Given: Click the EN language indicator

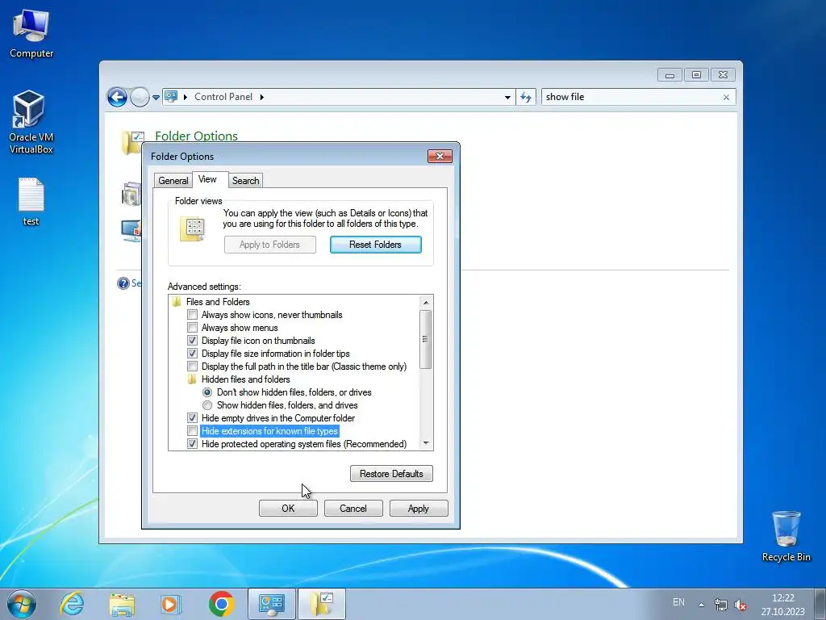Looking at the screenshot, I should [x=678, y=602].
